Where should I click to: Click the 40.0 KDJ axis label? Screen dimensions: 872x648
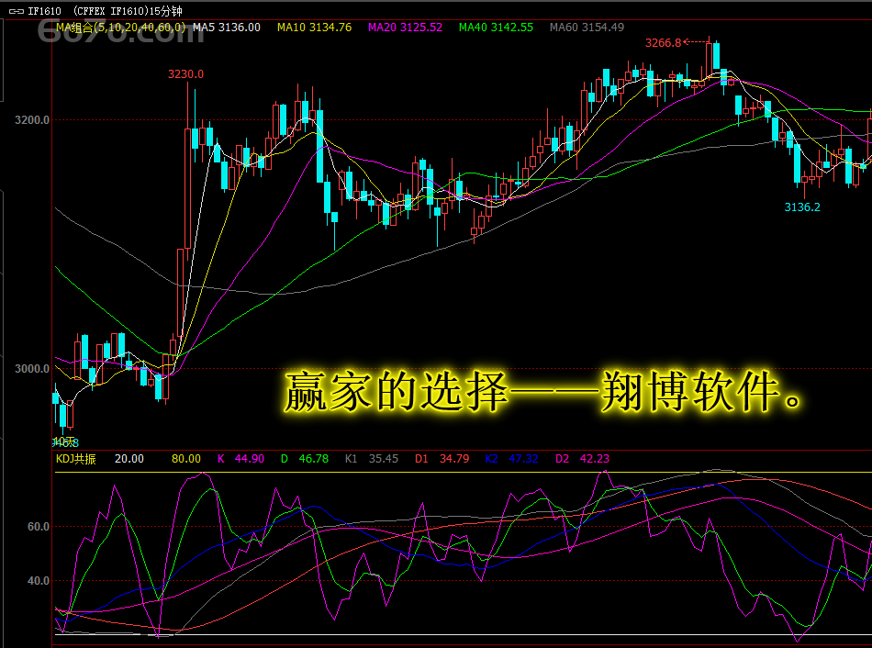(x=39, y=581)
